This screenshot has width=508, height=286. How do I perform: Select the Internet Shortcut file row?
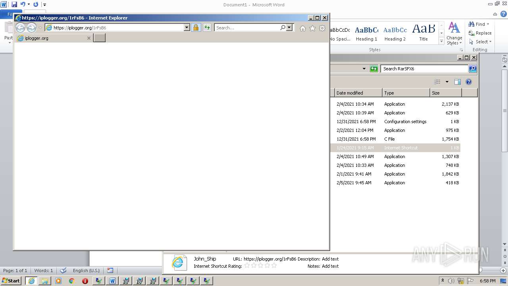(x=395, y=148)
